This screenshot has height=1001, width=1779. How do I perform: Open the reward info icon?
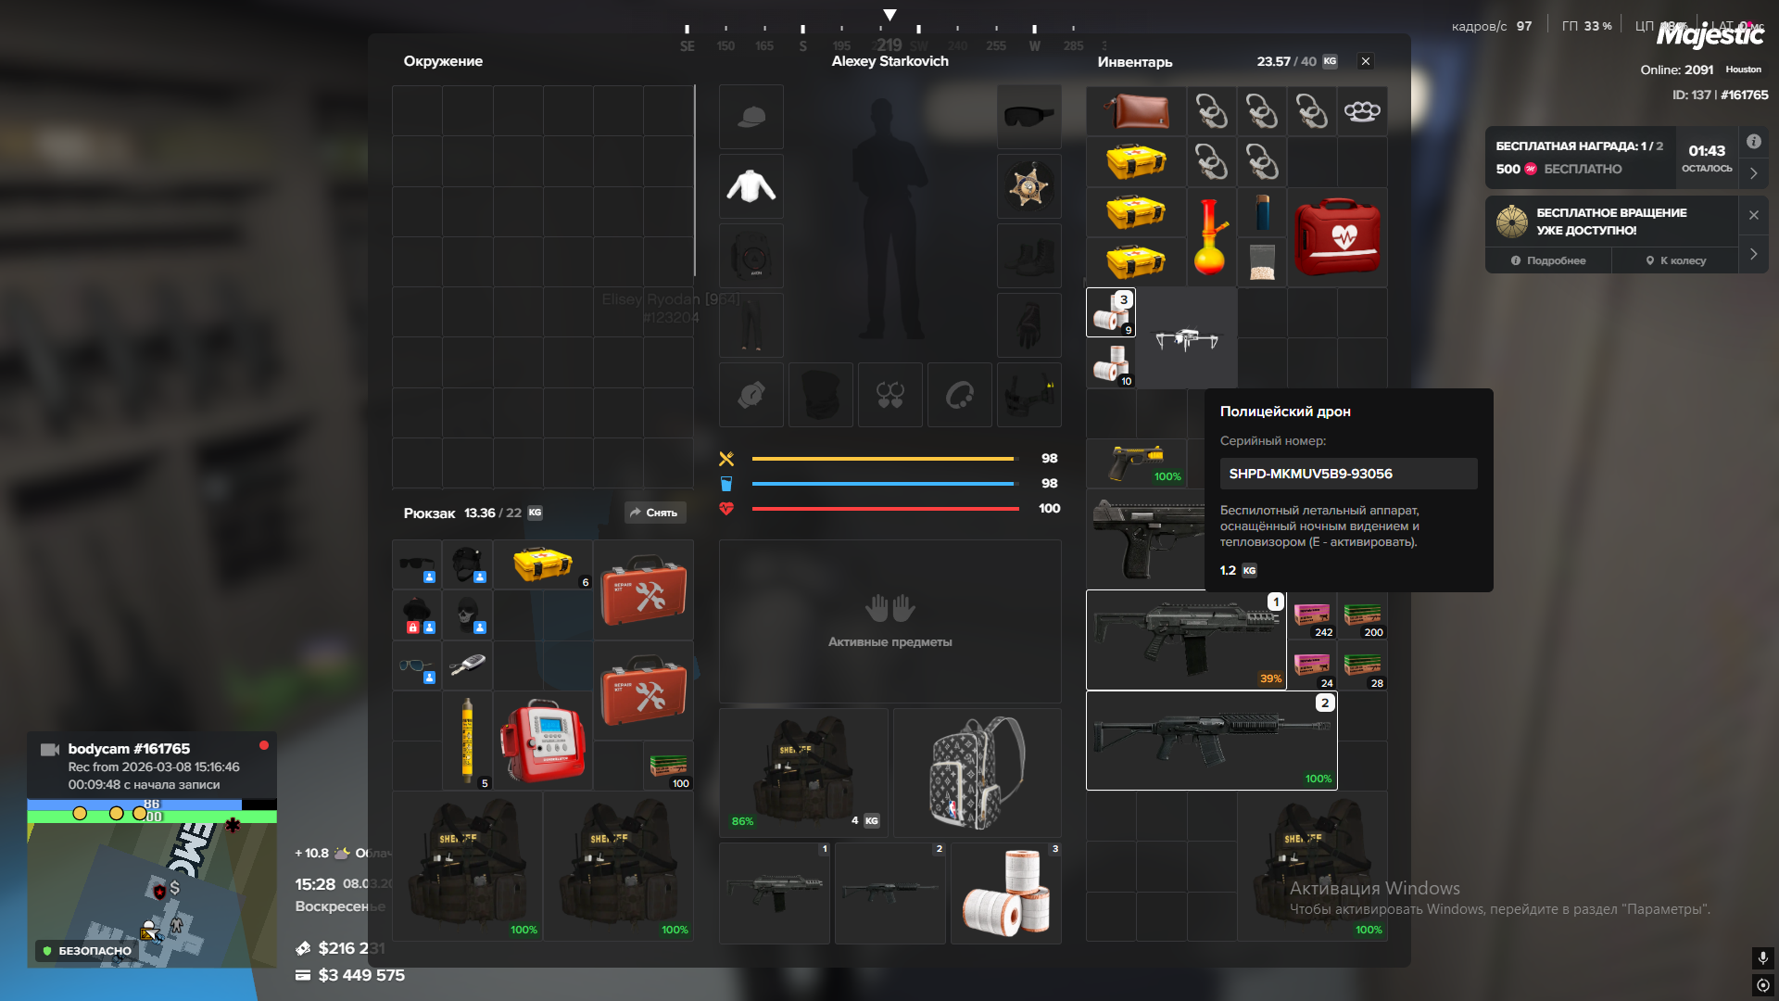tap(1753, 142)
